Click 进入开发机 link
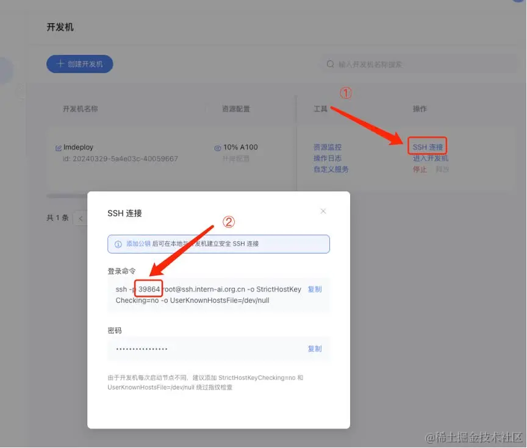The image size is (527, 448). click(x=431, y=158)
